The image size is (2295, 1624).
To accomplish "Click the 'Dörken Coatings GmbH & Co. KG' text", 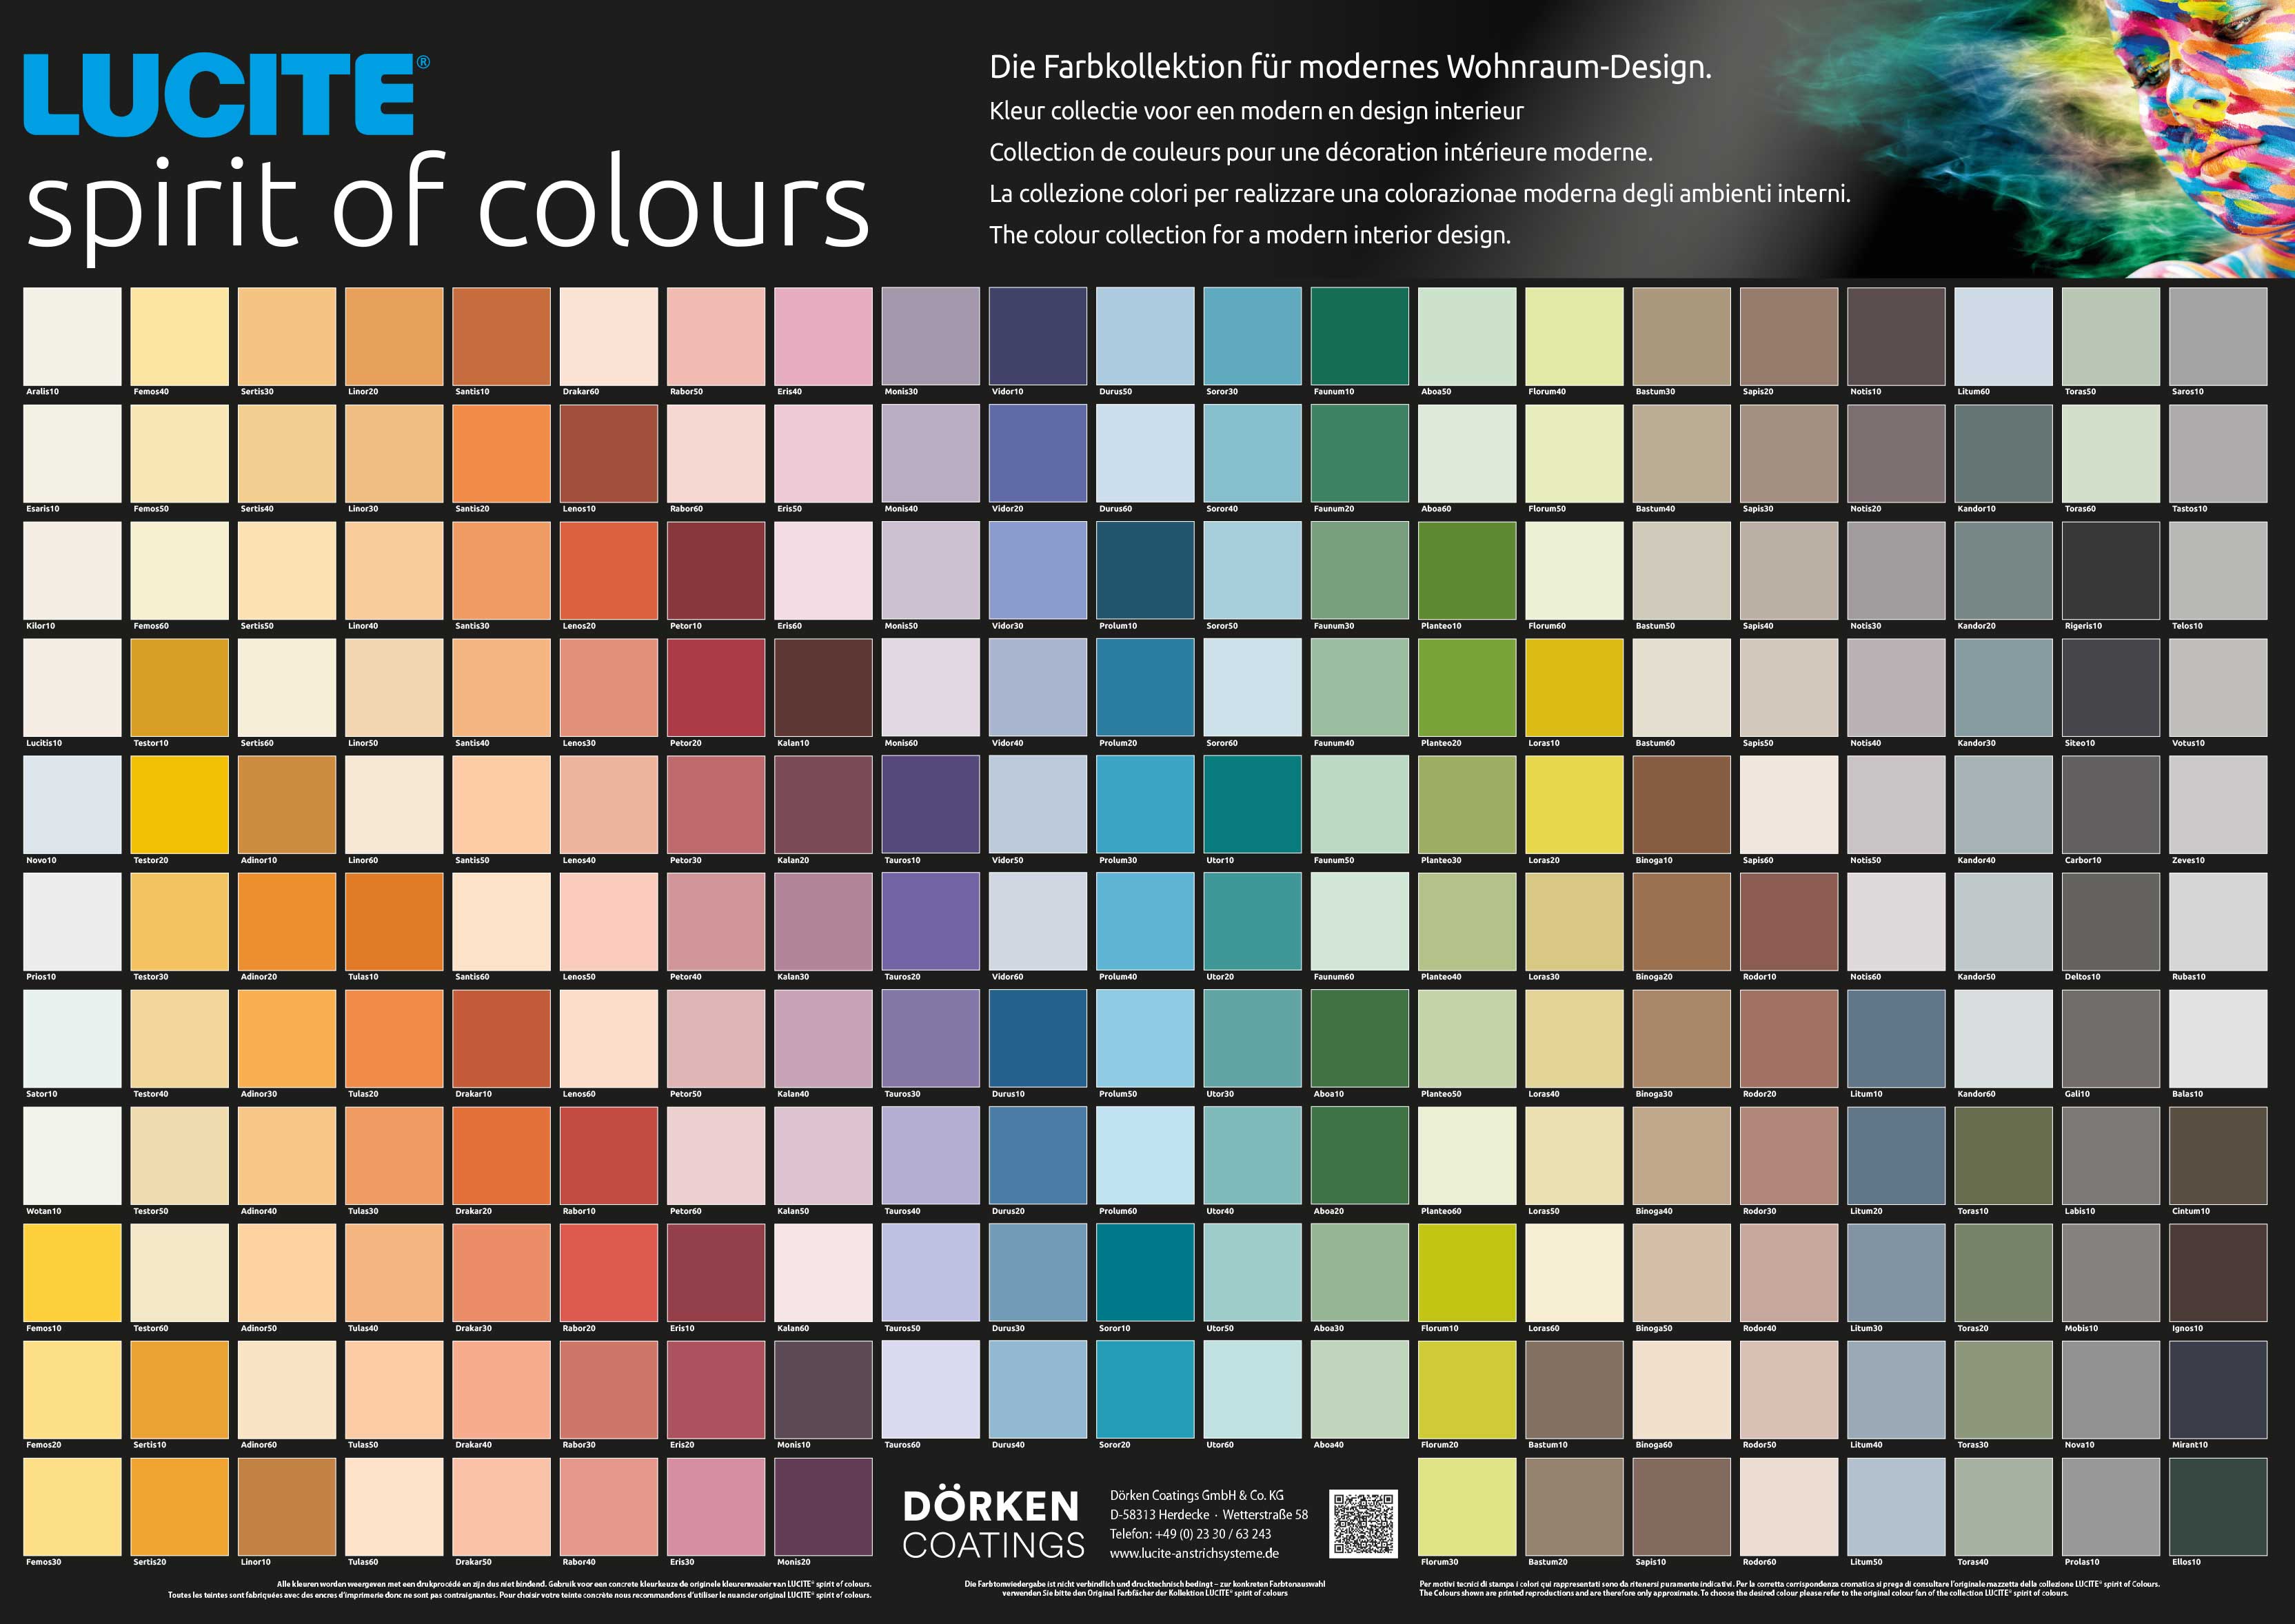I will (x=1196, y=1495).
